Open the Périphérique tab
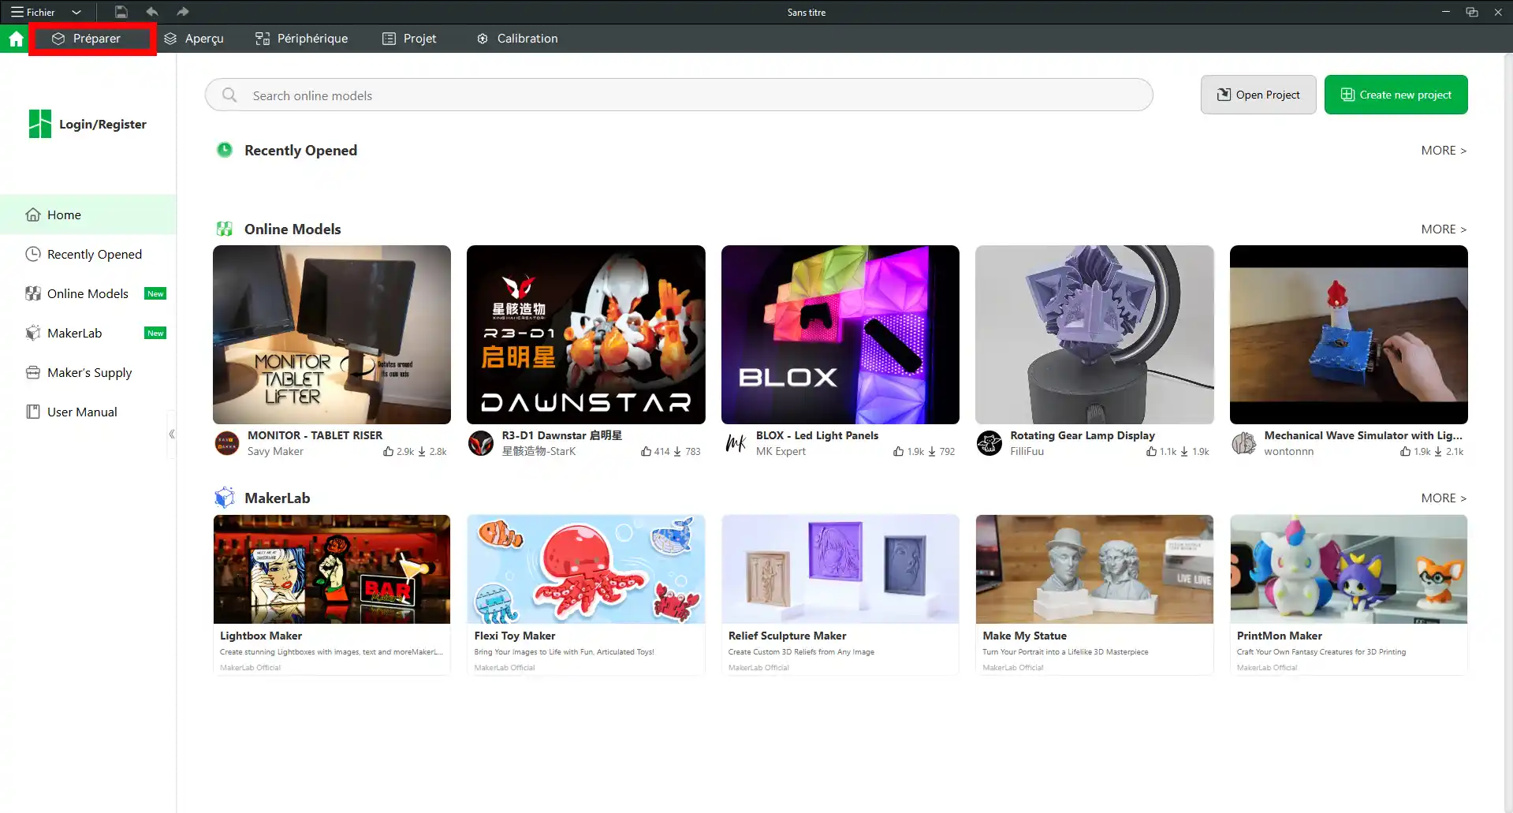1513x813 pixels. point(301,39)
